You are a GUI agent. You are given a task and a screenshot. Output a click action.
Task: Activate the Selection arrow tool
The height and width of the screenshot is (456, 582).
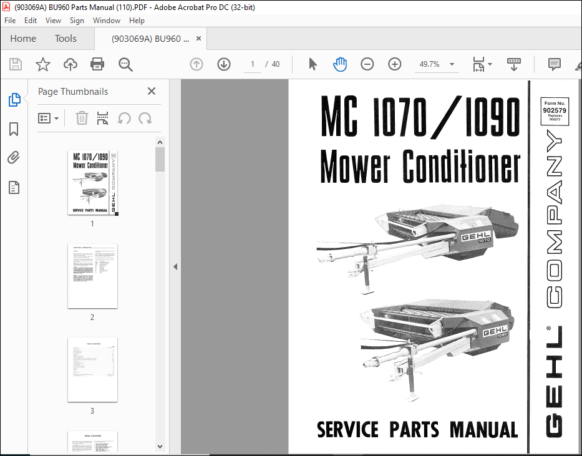[x=313, y=64]
